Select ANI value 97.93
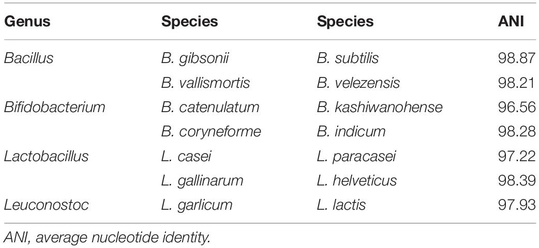Viewport: 539px width, 248px height. (517, 205)
